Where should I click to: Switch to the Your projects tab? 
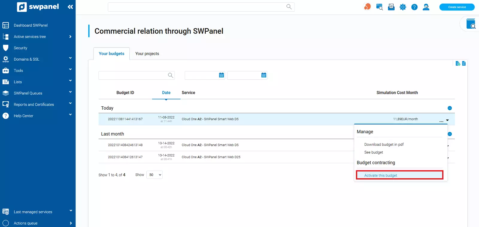pos(147,54)
